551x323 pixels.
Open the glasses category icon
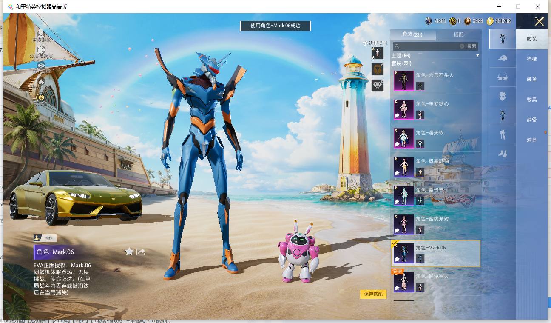tap(502, 77)
